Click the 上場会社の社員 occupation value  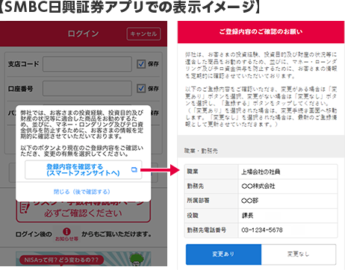coord(261,172)
